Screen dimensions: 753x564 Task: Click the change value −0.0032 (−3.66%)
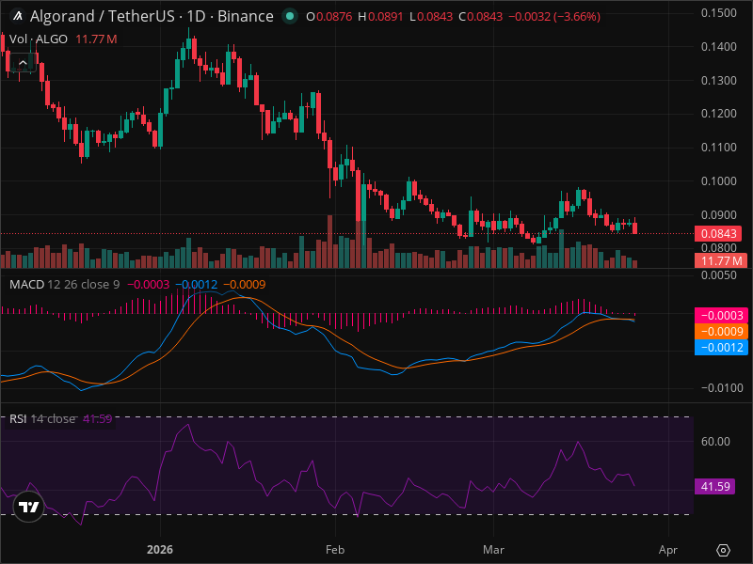(x=554, y=17)
